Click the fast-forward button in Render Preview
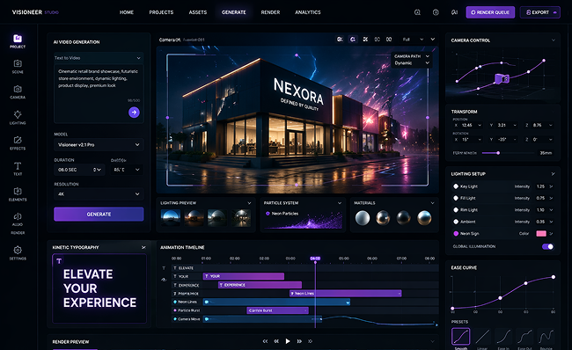 click(299, 341)
